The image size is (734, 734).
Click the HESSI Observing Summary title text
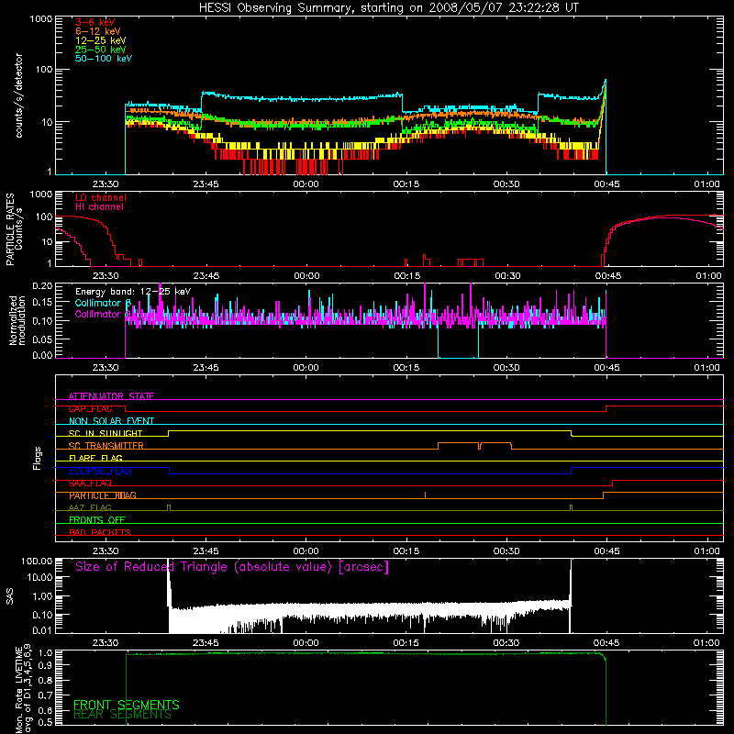tap(388, 8)
